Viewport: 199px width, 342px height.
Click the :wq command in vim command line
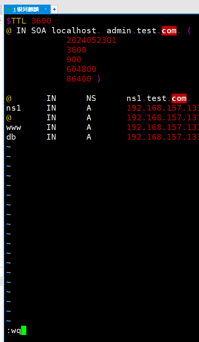tap(14, 331)
